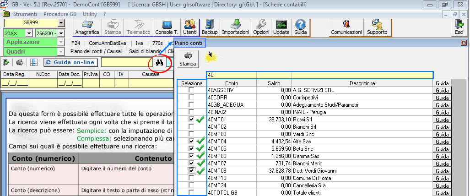Select the 38.703,10 saldo cell
The image size is (470, 196).
(274, 120)
